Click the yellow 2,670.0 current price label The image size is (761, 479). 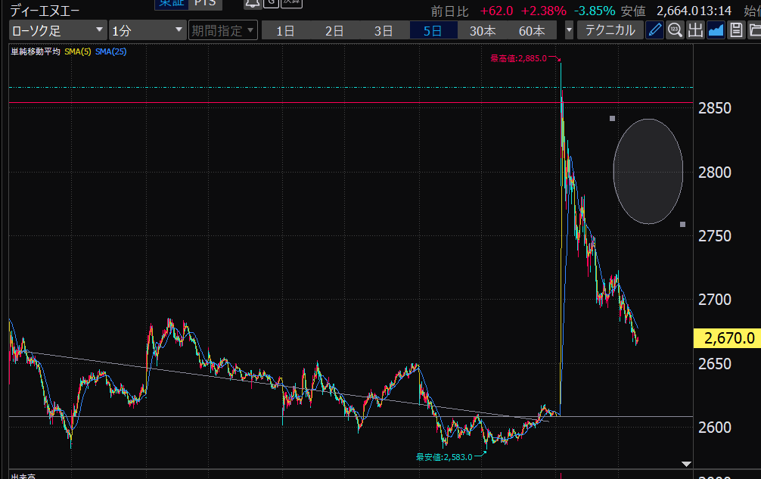click(x=726, y=338)
